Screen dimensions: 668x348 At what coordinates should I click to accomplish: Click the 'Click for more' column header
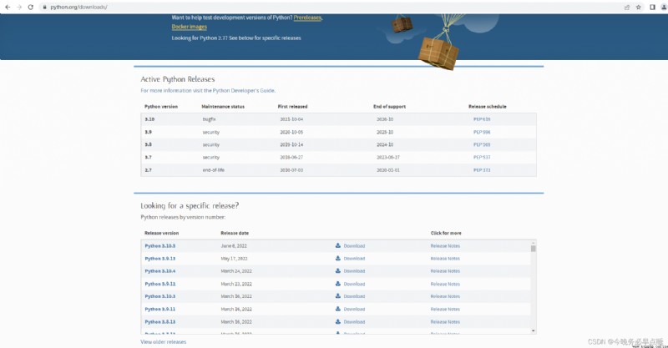(446, 233)
